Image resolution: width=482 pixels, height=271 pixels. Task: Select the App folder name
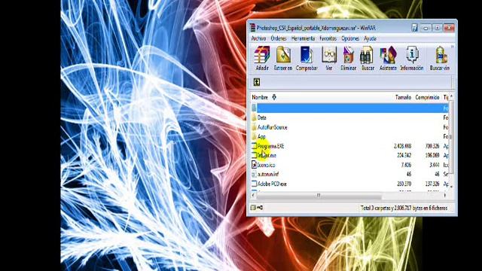[261, 136]
